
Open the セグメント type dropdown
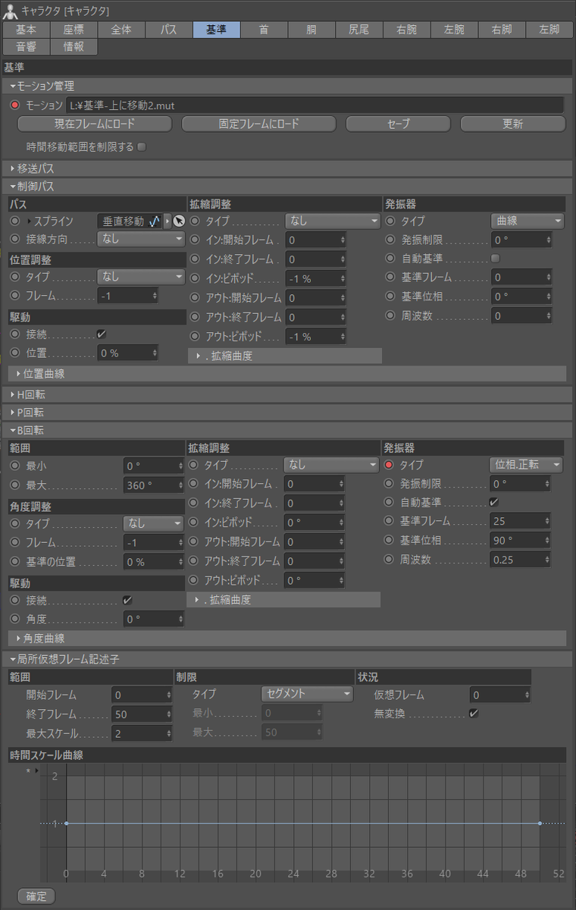307,694
